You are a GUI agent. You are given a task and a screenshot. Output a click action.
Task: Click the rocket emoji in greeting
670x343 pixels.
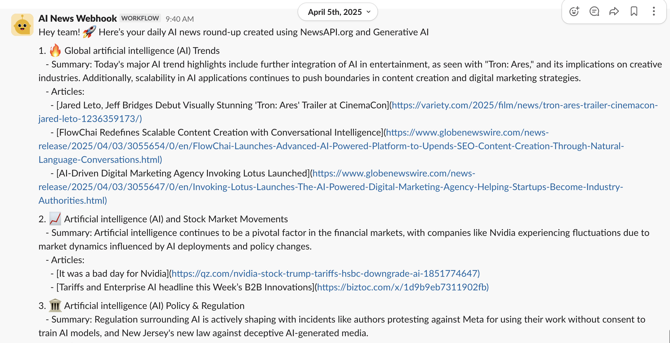[x=89, y=32]
